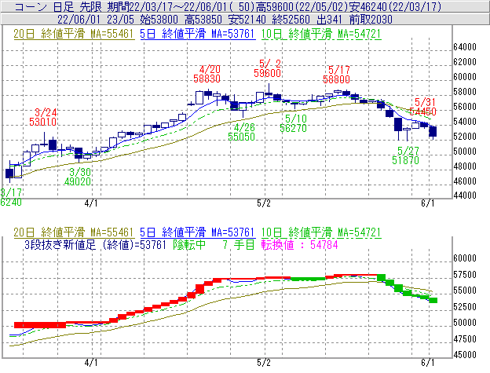Click the 5/2 candlestick with long upper wick

click(x=269, y=90)
